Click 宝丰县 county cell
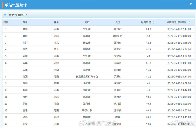 118,110
